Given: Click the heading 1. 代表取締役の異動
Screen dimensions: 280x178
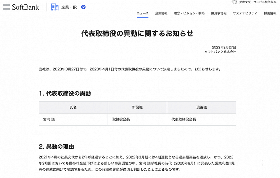Looking at the screenshot, I should 65,93.
